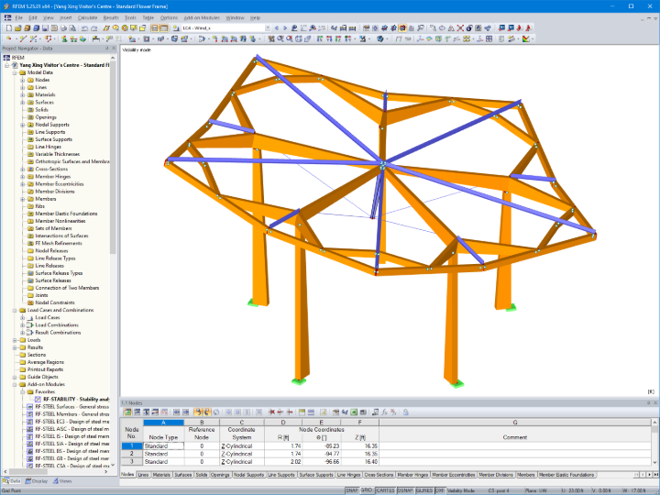The height and width of the screenshot is (495, 660).
Task: Switch to the Members table tab
Action: (x=526, y=475)
